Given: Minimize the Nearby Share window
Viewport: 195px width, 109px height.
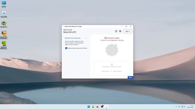Looking at the screenshot, I should (x=122, y=26).
